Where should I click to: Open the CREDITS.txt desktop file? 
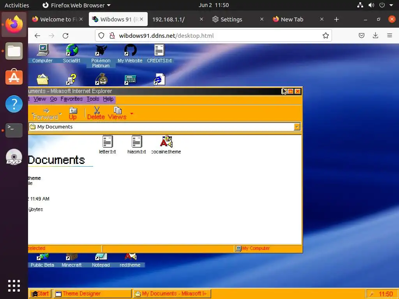tap(159, 53)
